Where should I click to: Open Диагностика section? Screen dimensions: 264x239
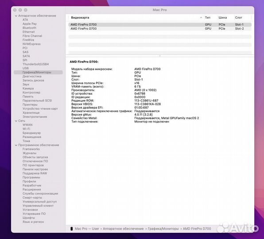click(32, 77)
